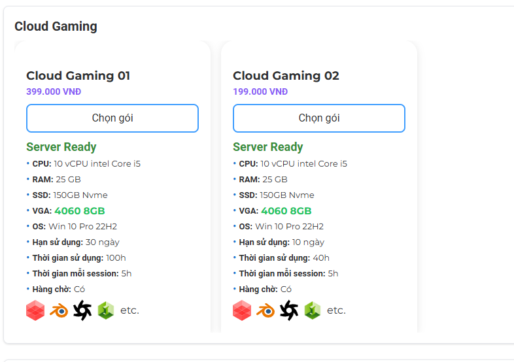Click Server Ready in Cloud Gaming 02
Image resolution: width=514 pixels, height=362 pixels.
point(267,147)
